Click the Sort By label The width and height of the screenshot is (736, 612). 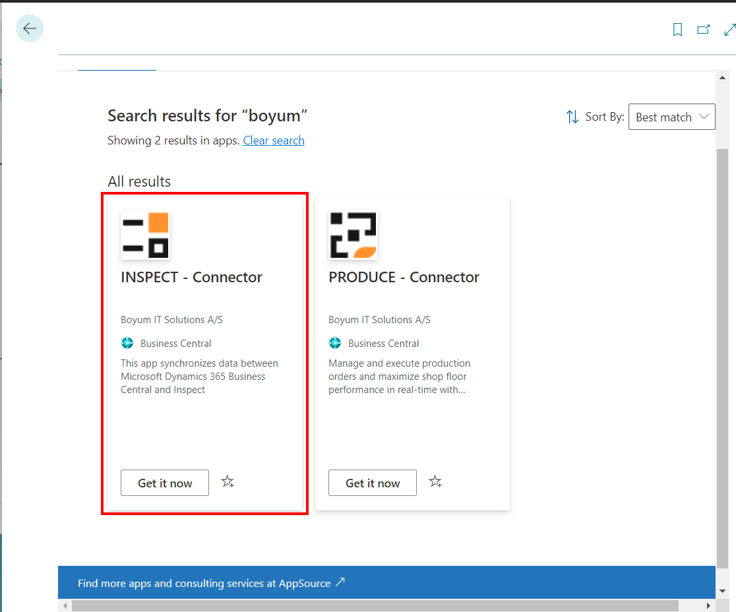point(605,117)
